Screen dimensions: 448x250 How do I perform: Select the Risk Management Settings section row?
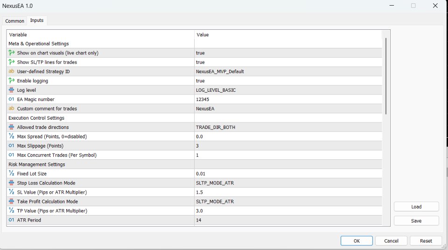click(x=194, y=164)
